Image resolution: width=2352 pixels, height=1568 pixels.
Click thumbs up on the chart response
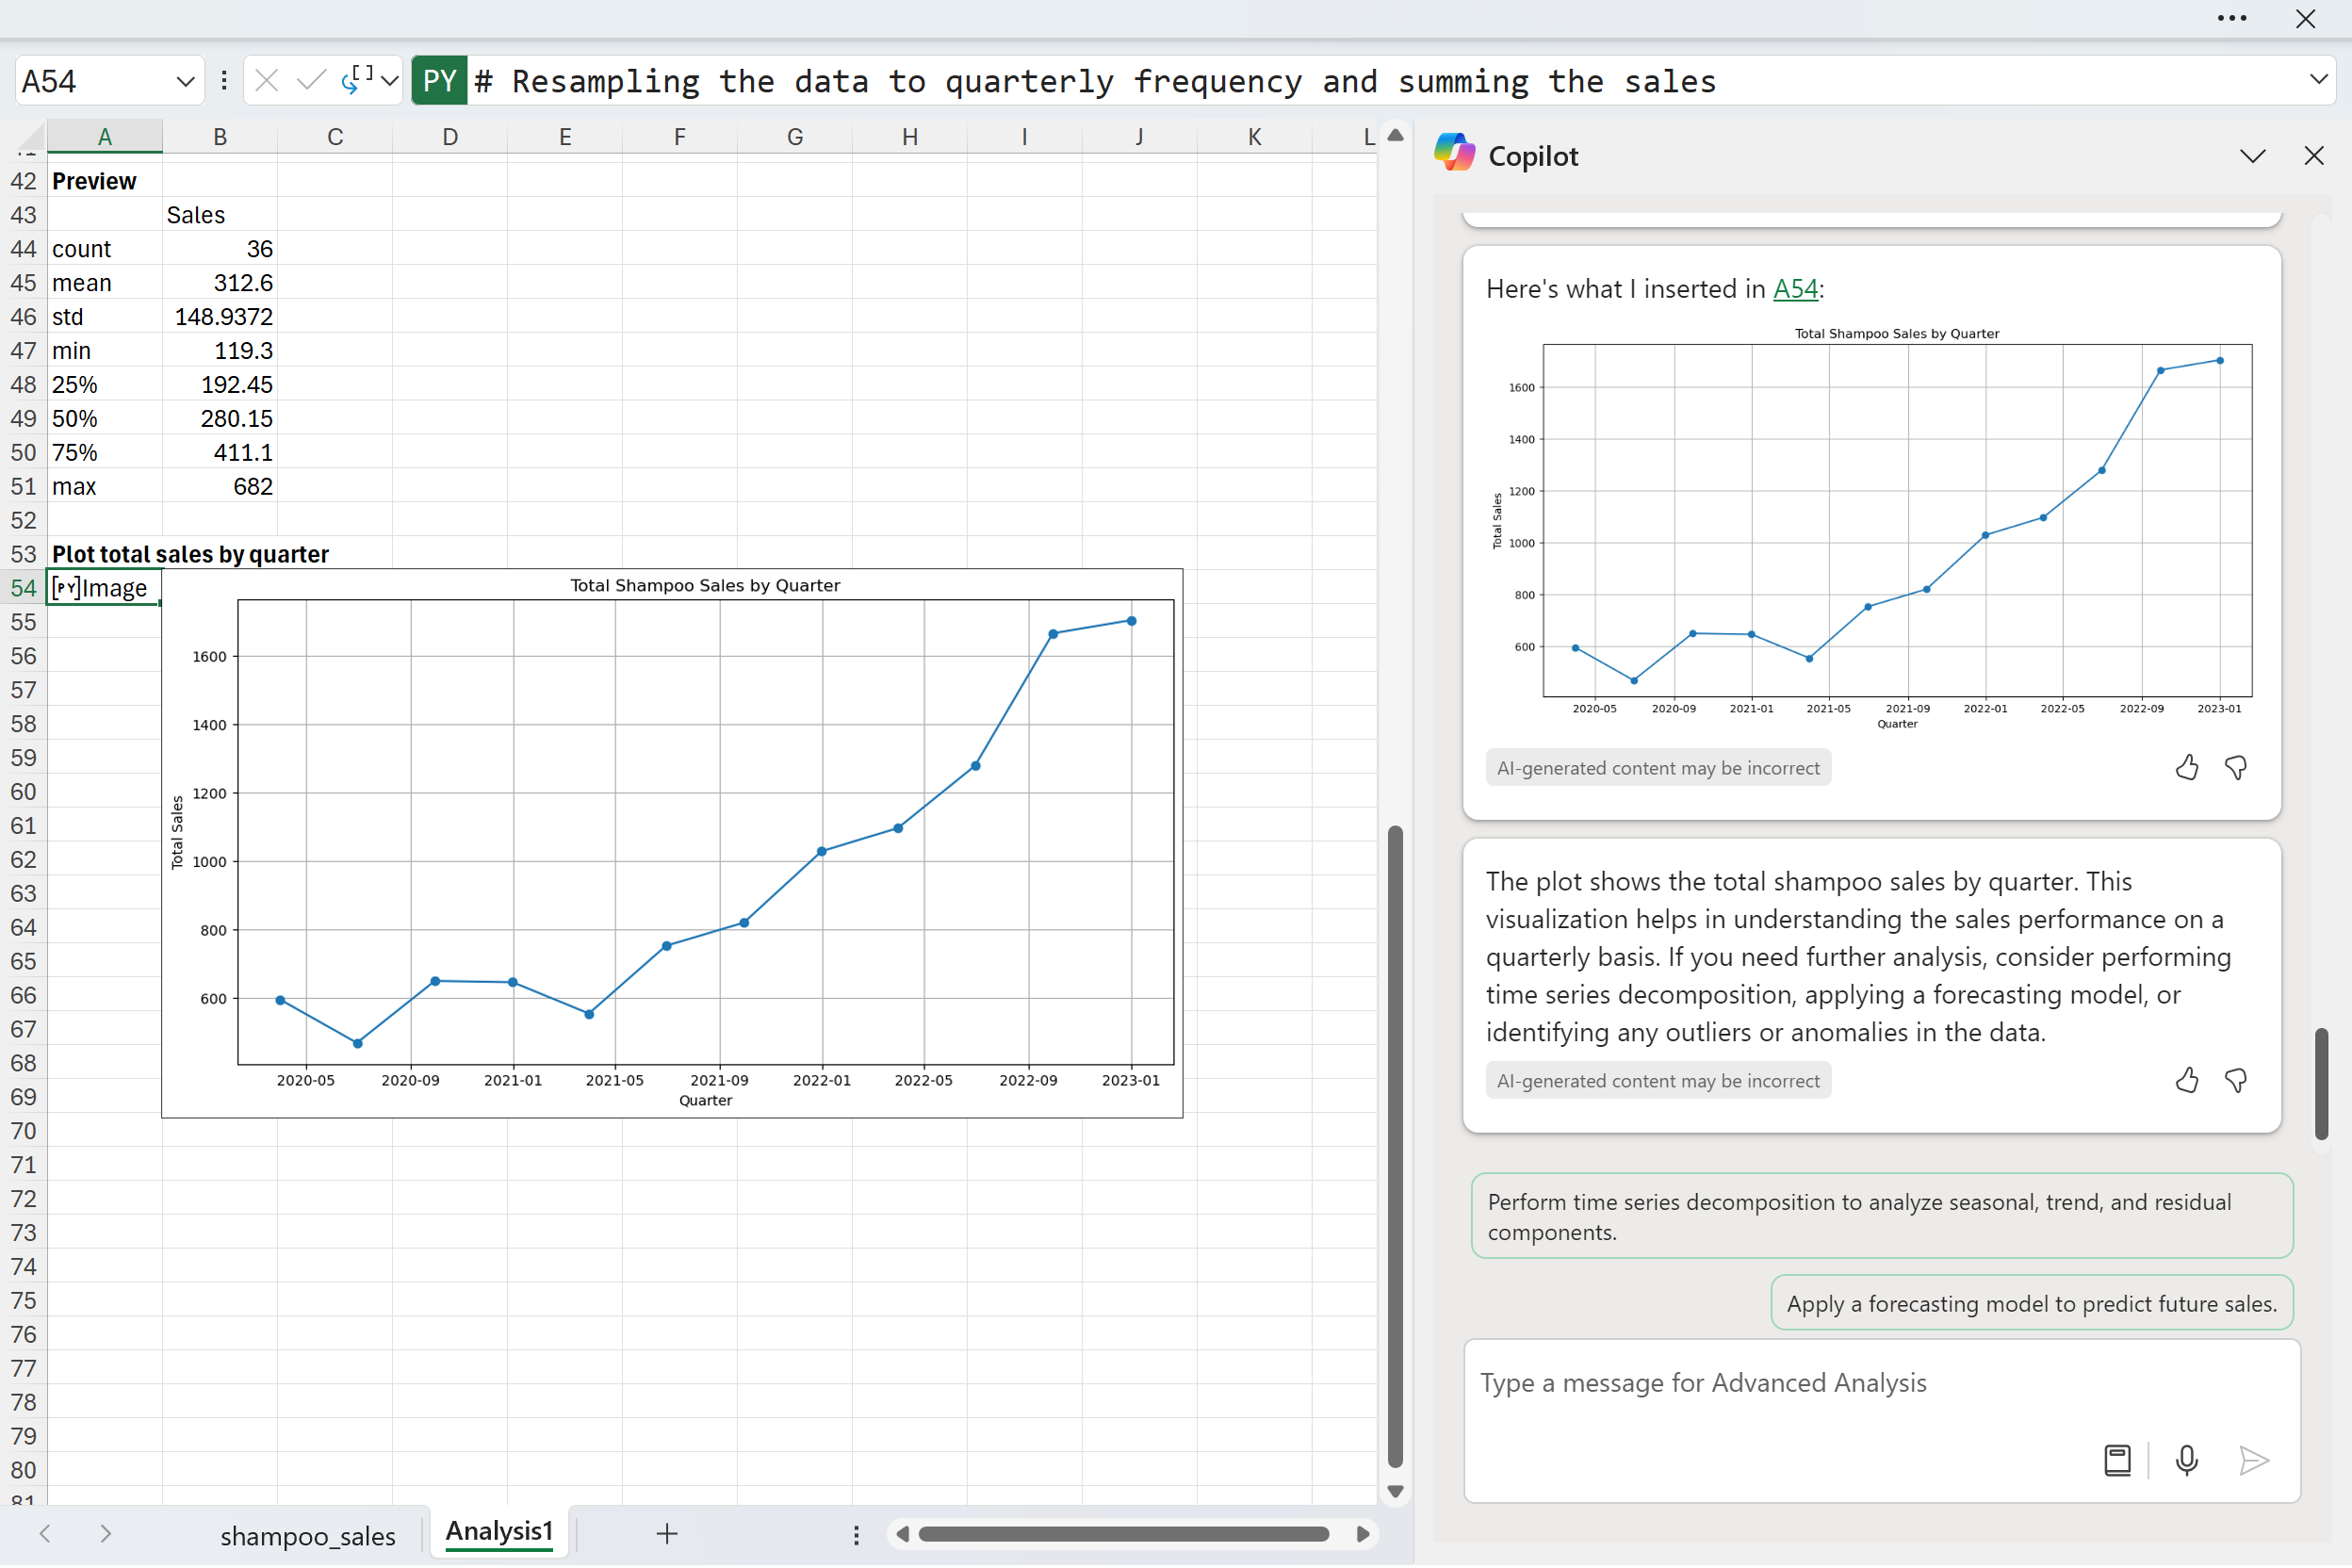pyautogui.click(x=2186, y=768)
